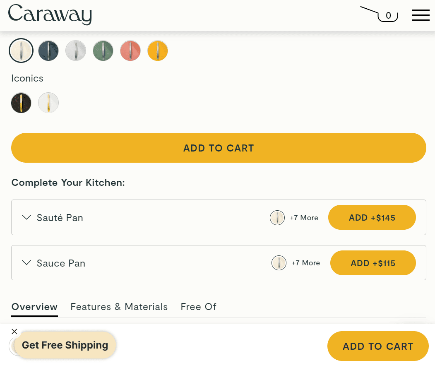Show +7 More colors for Sauce Pan
The height and width of the screenshot is (368, 435).
(305, 263)
